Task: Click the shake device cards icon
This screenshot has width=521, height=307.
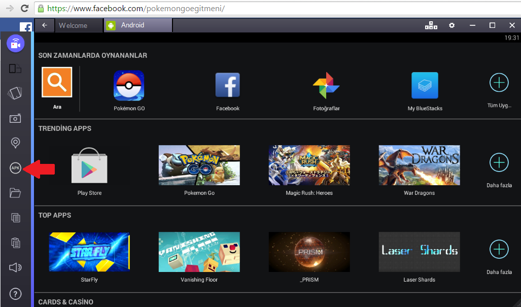Action: pyautogui.click(x=15, y=93)
